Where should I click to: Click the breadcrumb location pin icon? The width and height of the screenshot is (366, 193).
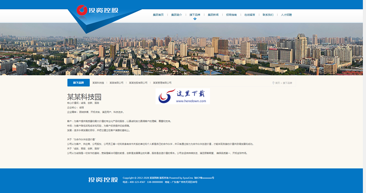(x=273, y=83)
